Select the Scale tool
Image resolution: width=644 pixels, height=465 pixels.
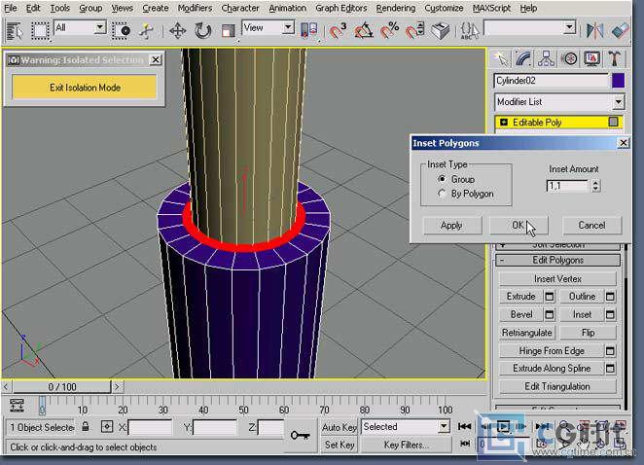click(228, 31)
